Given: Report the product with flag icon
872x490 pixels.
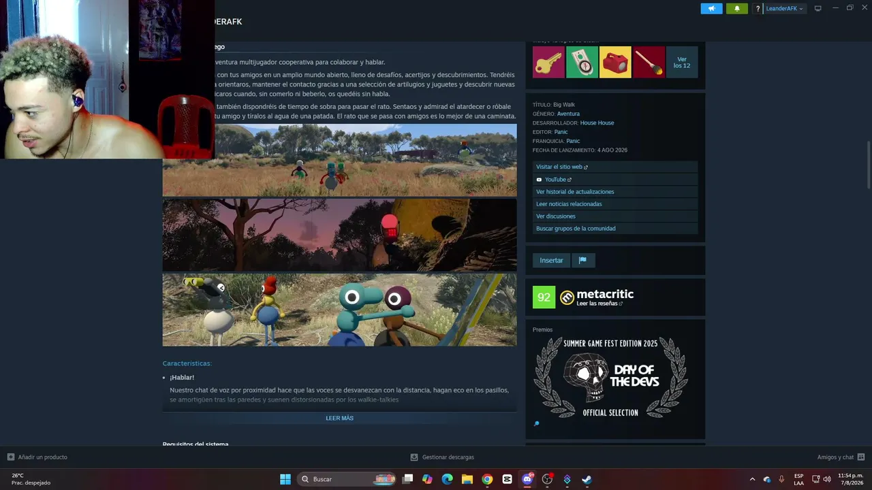Looking at the screenshot, I should [x=582, y=260].
